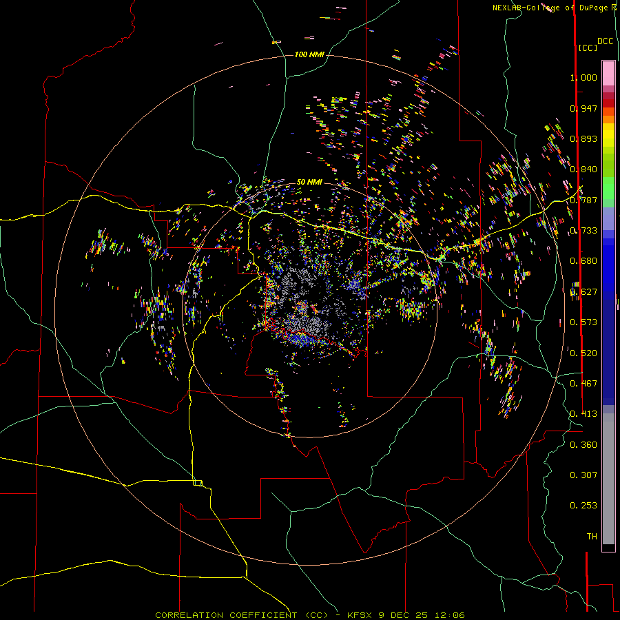Click the 0.573 legend value

[583, 322]
